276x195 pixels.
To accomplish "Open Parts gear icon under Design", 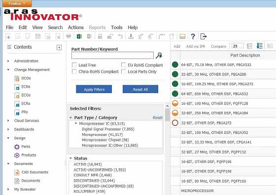I will (17, 147).
